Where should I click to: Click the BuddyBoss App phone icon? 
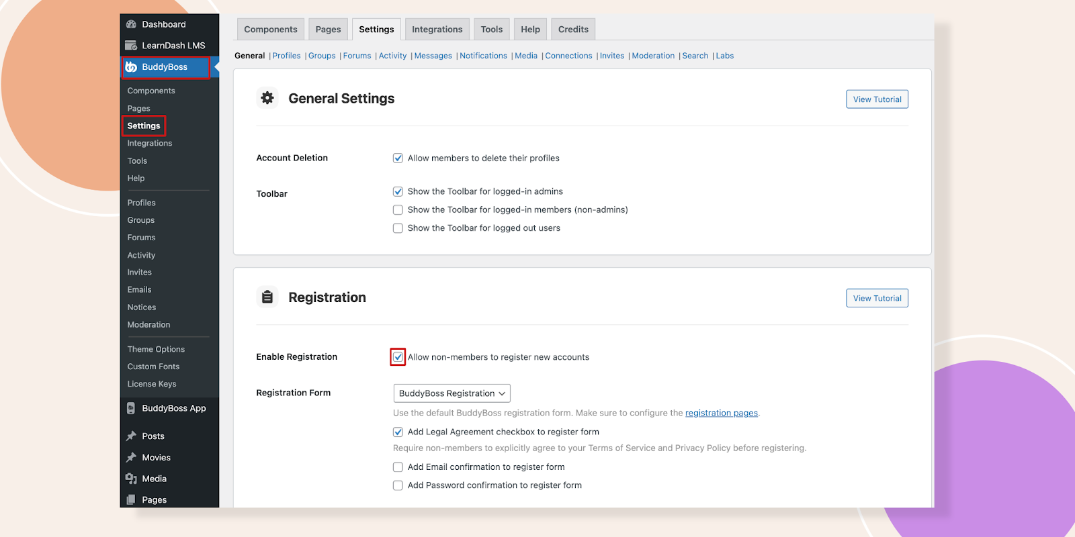pos(131,408)
